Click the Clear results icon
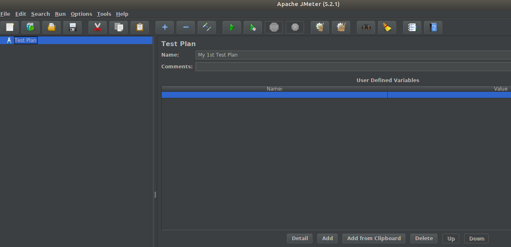The height and width of the screenshot is (247, 511). click(320, 27)
